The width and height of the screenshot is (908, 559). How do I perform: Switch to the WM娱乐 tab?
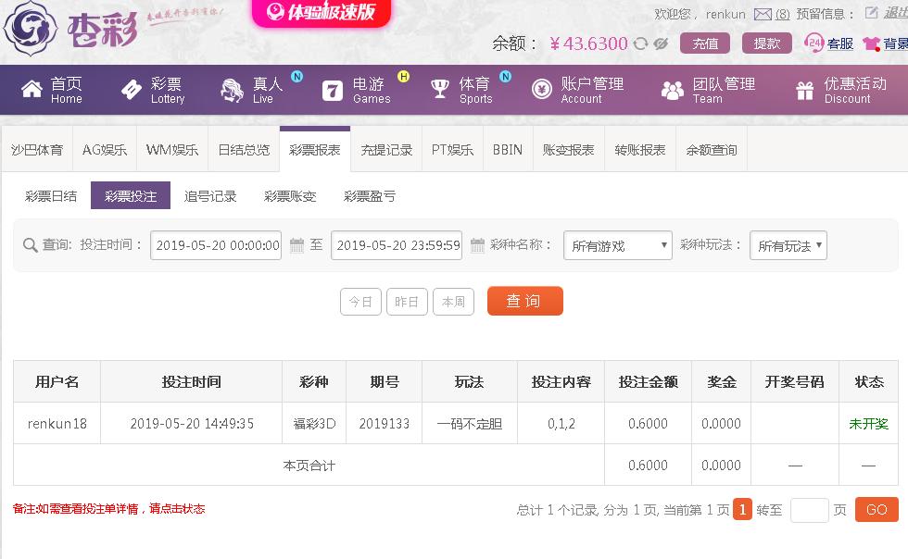point(172,150)
